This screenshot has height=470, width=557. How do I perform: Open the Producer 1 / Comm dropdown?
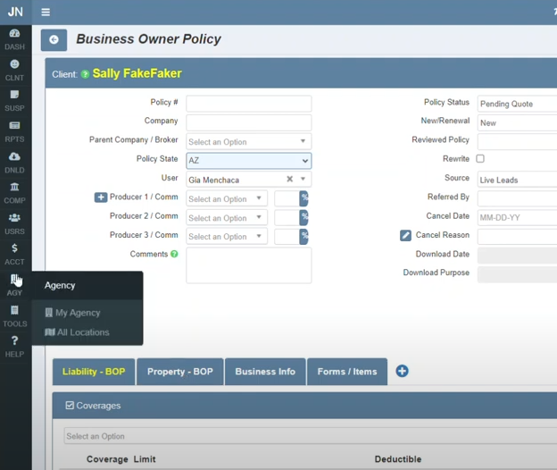(227, 199)
